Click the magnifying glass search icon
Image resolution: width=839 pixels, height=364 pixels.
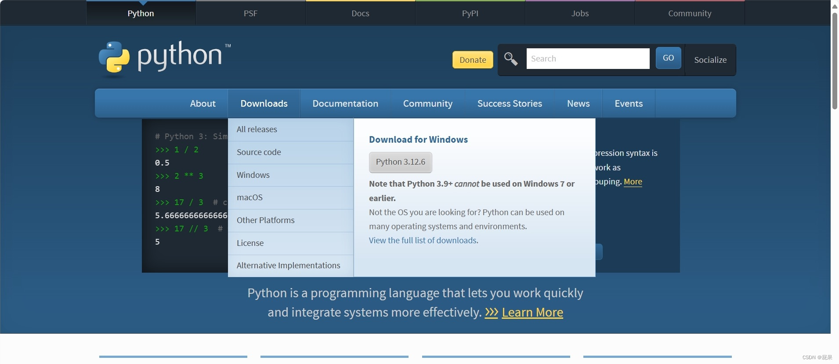coord(511,58)
